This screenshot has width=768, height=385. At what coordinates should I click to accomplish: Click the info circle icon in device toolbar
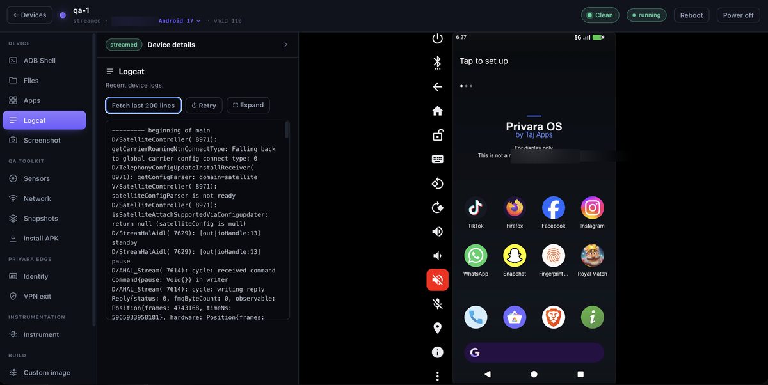tap(438, 352)
